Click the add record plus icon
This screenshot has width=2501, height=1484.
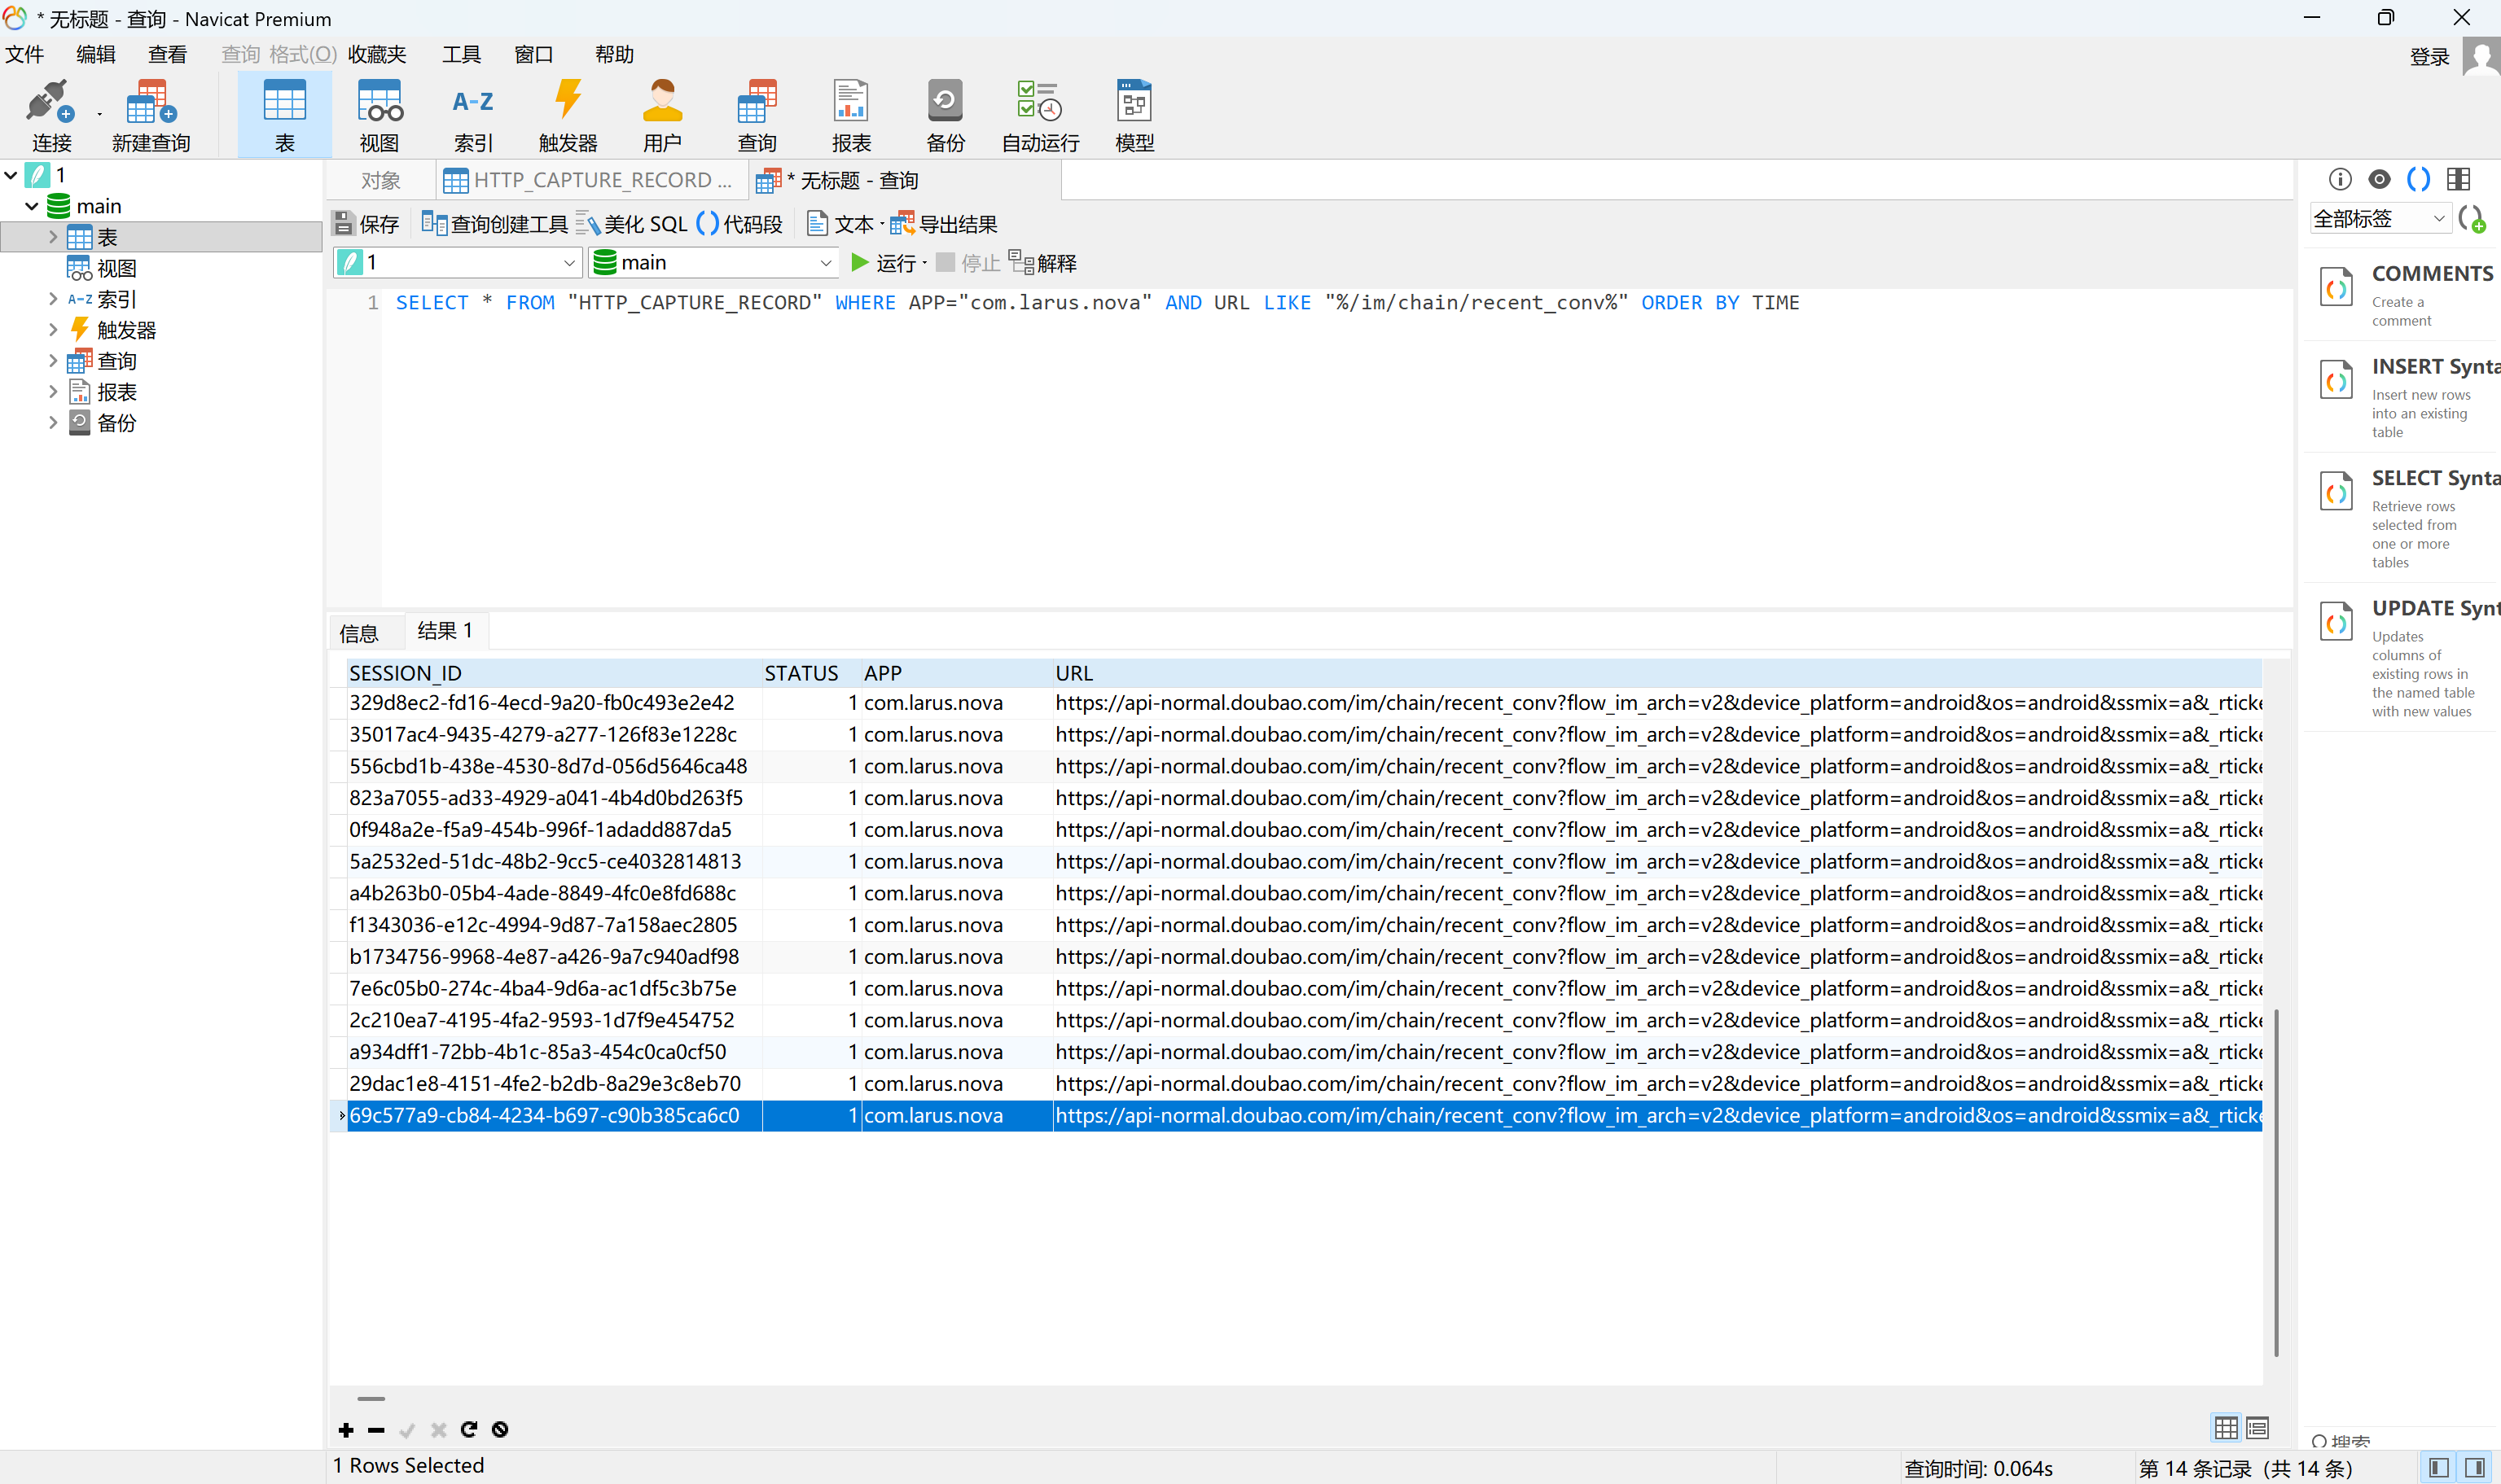346,1430
